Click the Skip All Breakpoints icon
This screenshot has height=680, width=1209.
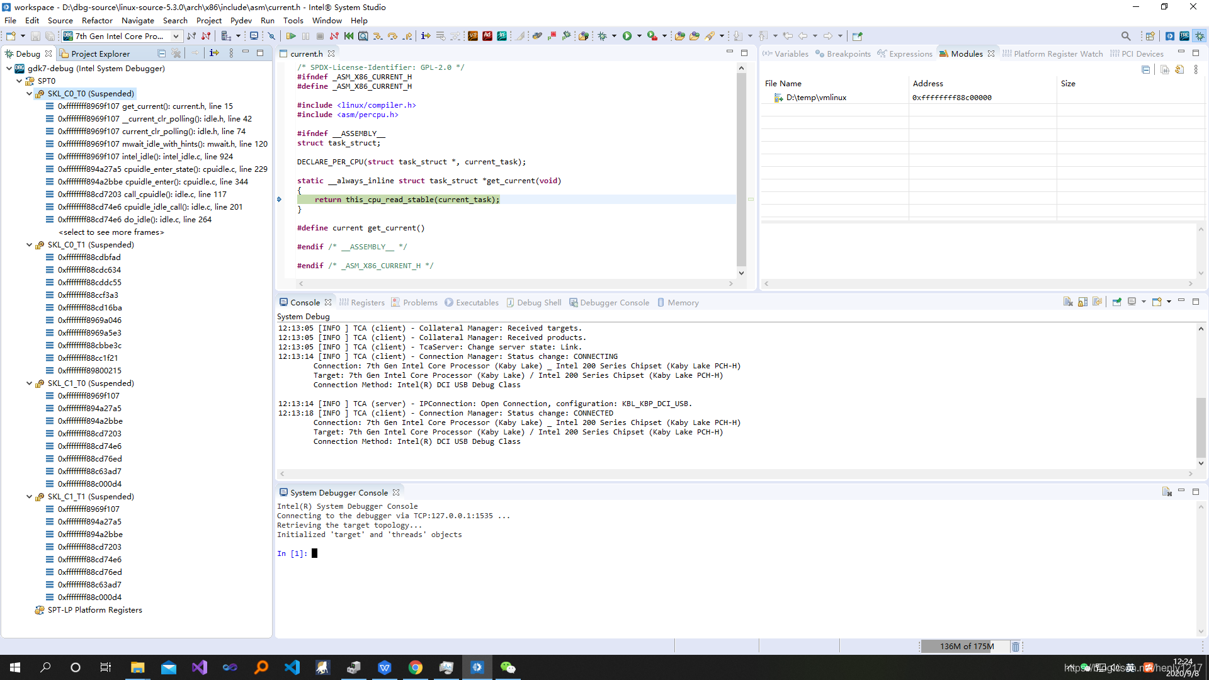(271, 36)
